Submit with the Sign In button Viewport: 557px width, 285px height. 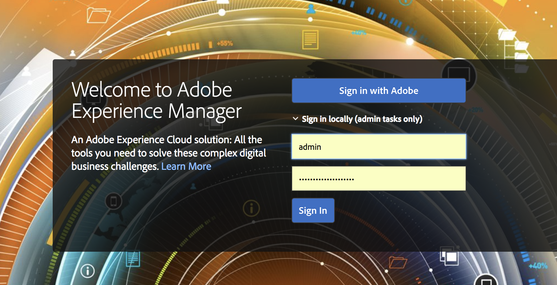[313, 210]
